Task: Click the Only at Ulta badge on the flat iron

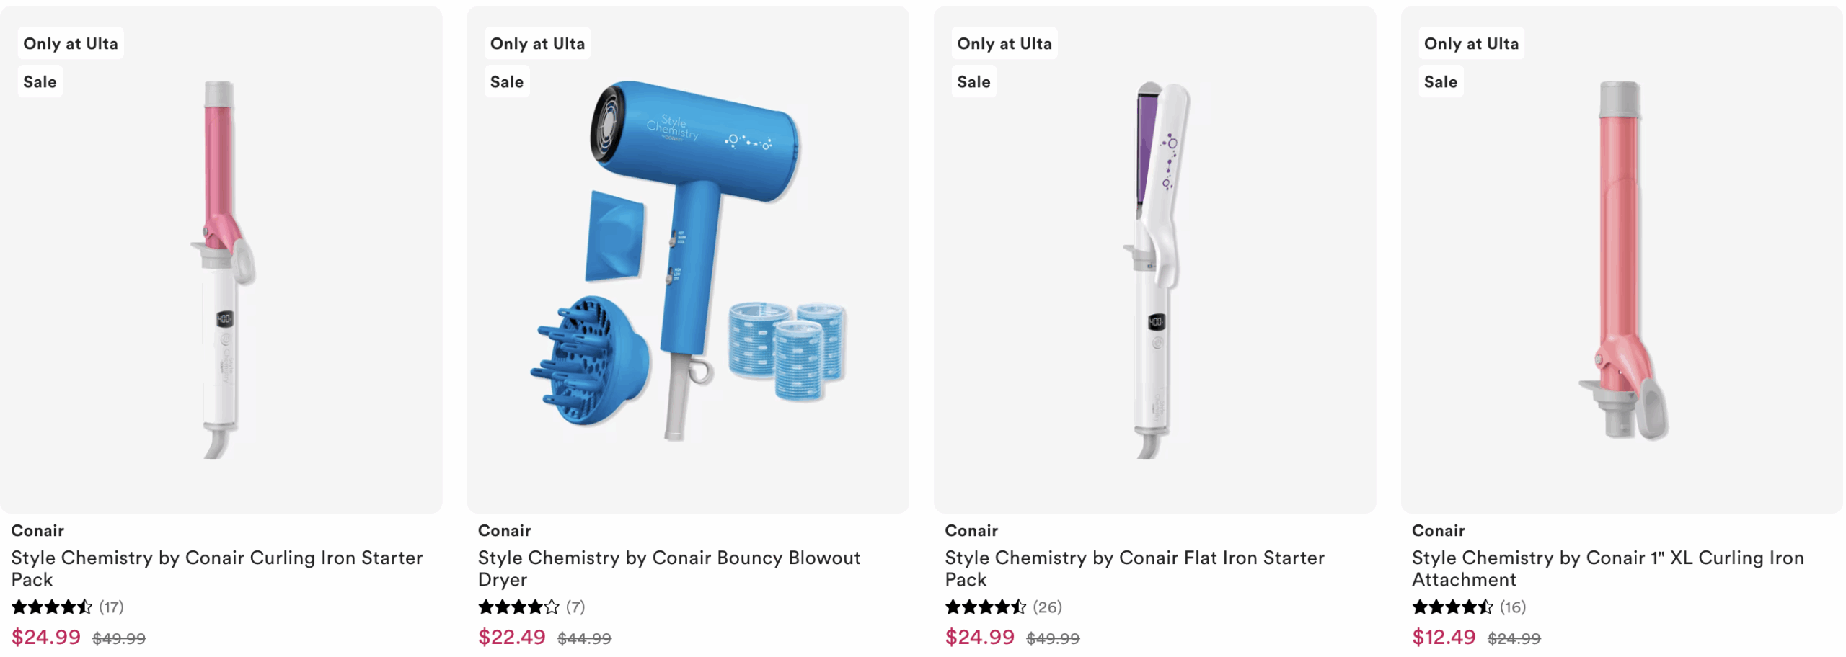Action: [1004, 43]
